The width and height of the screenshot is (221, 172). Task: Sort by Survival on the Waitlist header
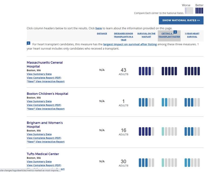pos(146,35)
